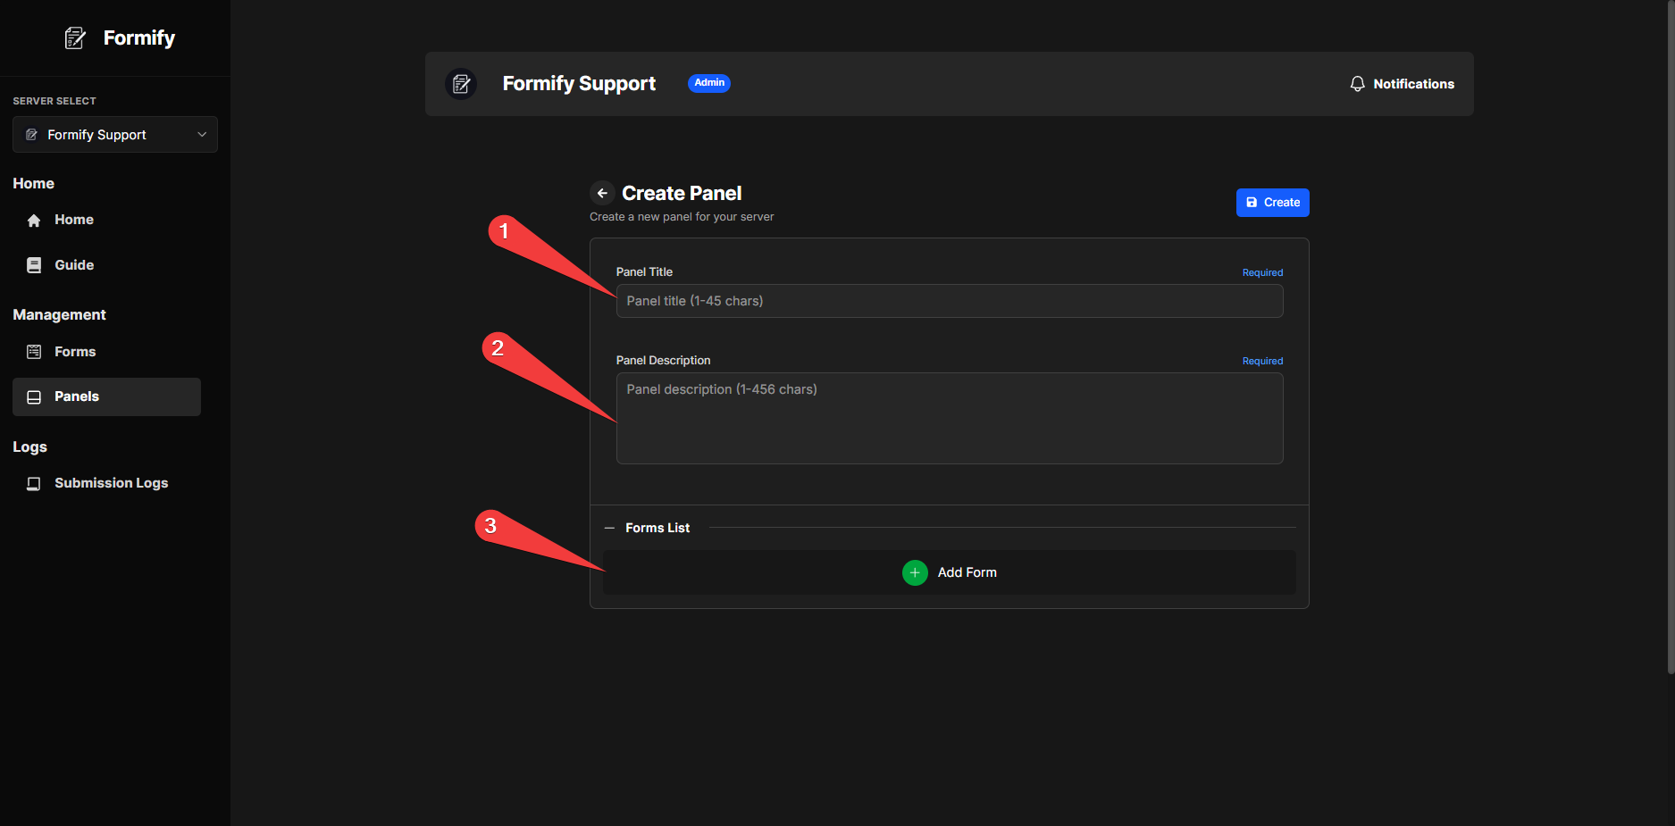Open Notifications via the bell icon
1675x826 pixels.
click(1357, 83)
